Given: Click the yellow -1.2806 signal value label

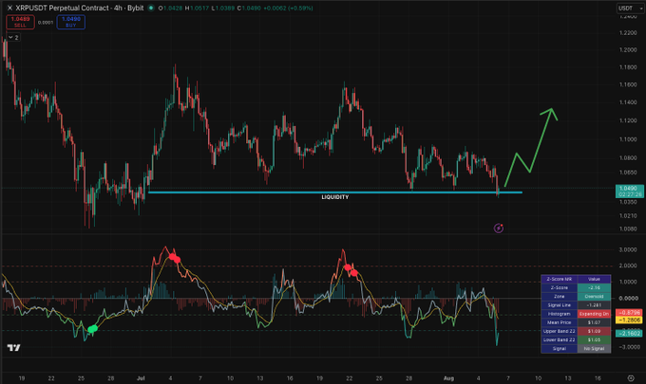Looking at the screenshot, I should coord(628,320).
